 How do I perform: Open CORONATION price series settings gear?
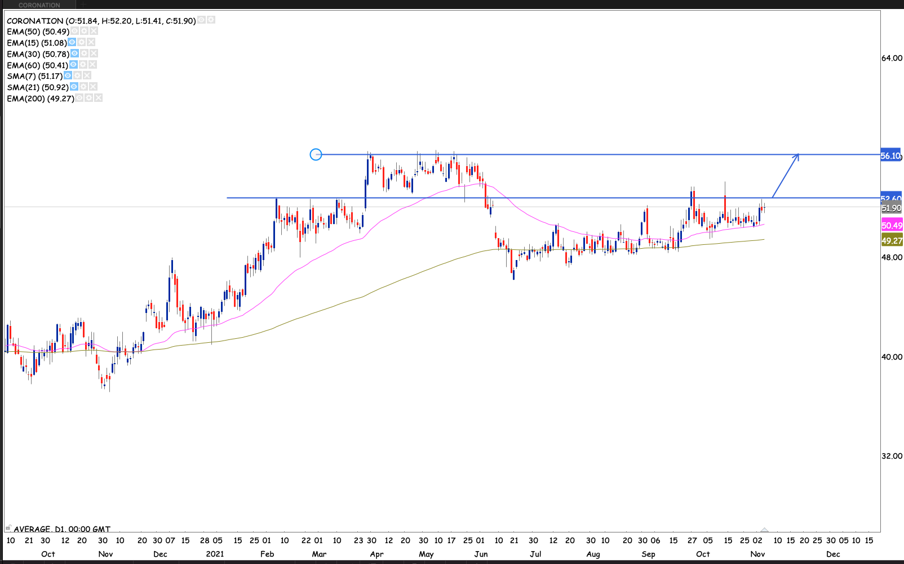pos(211,20)
